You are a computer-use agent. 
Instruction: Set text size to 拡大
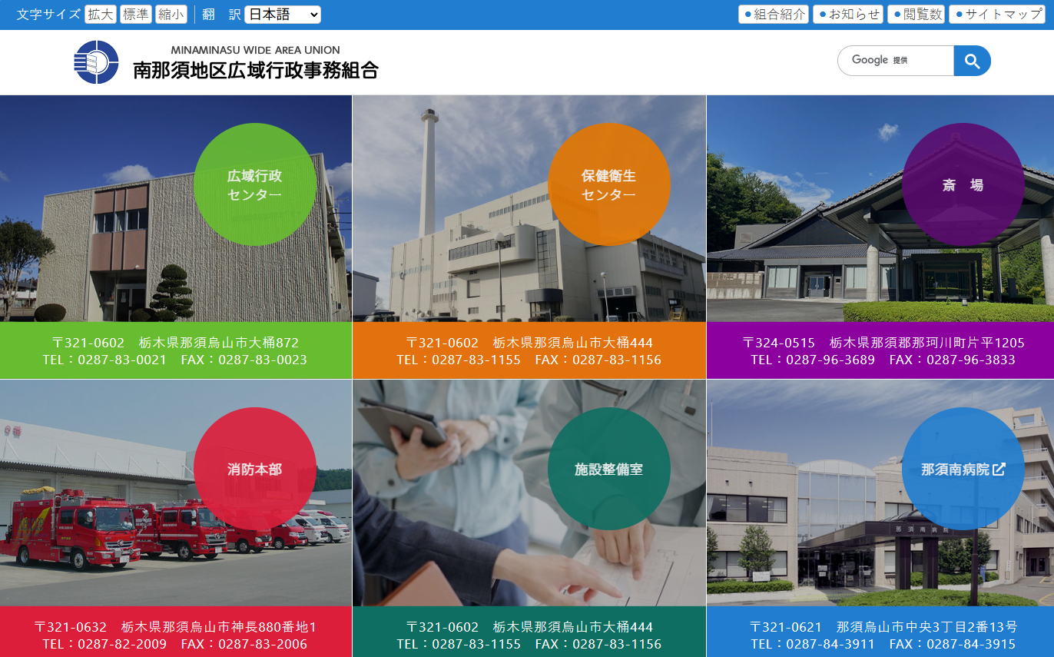click(100, 15)
